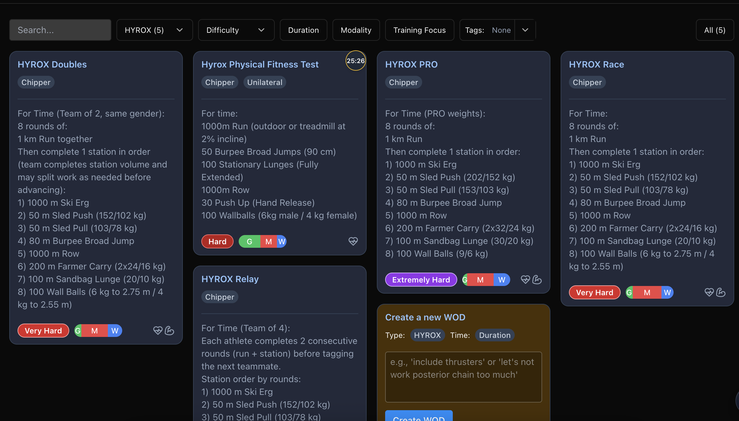Open the HYROX Relay workout
Viewport: 739px width, 421px height.
[230, 279]
